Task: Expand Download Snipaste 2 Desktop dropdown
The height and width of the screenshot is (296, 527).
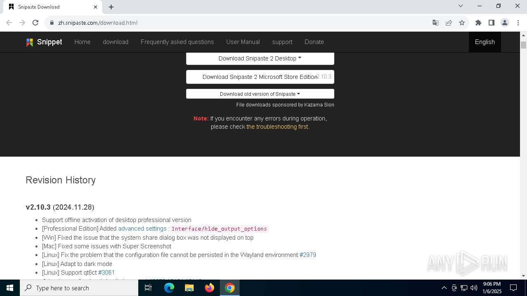Action: [x=260, y=58]
